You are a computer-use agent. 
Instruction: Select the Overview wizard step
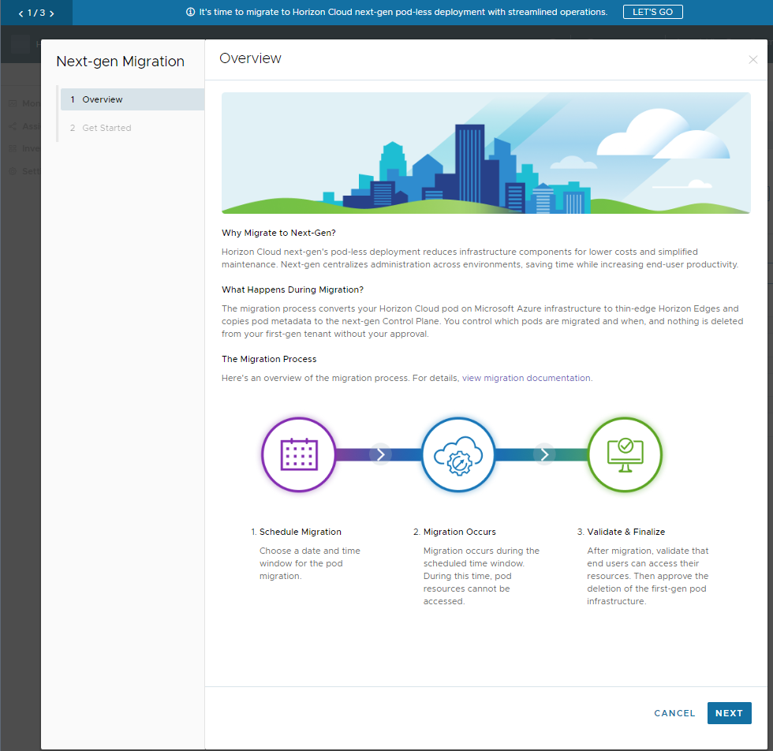[x=133, y=99]
